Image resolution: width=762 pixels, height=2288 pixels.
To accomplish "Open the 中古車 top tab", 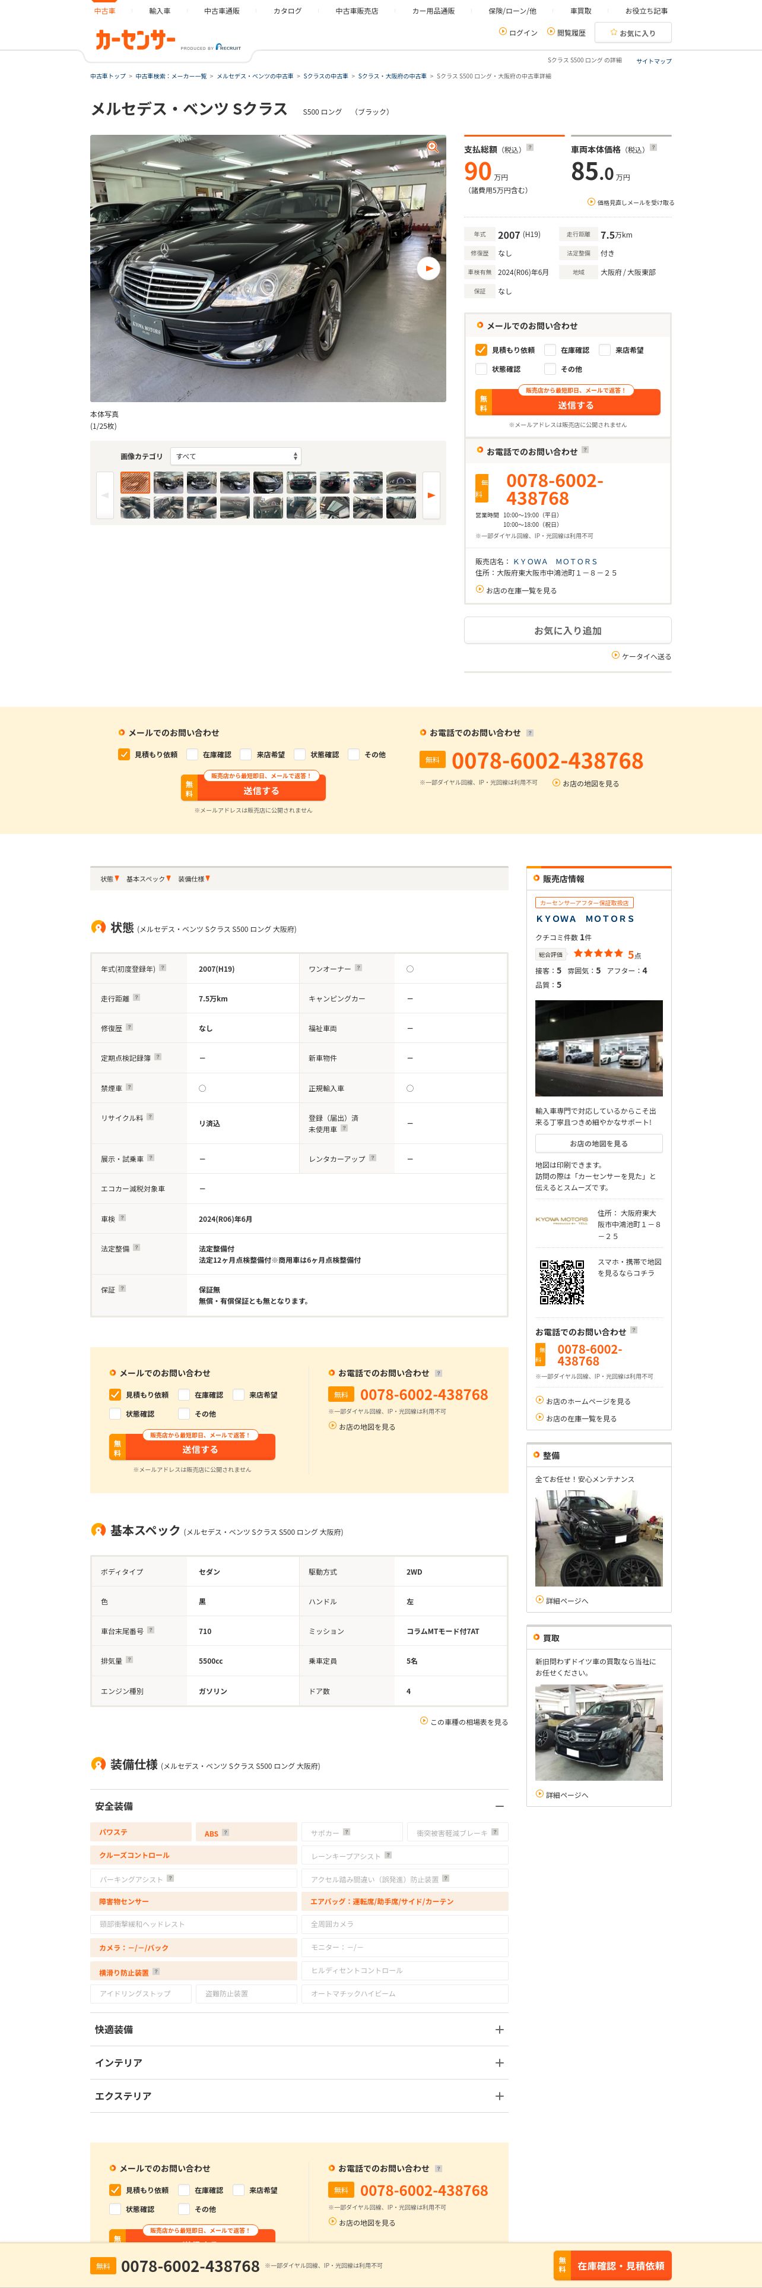I will point(104,11).
